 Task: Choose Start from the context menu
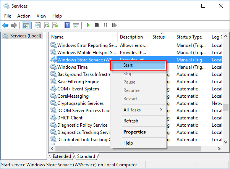[x=139, y=65]
